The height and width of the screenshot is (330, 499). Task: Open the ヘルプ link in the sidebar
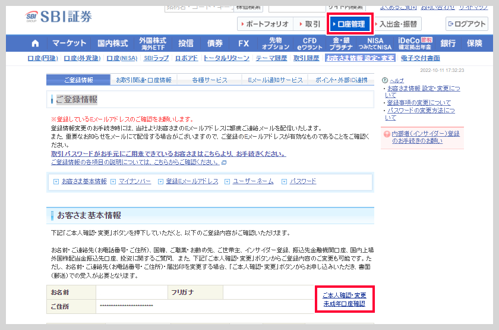(x=397, y=81)
